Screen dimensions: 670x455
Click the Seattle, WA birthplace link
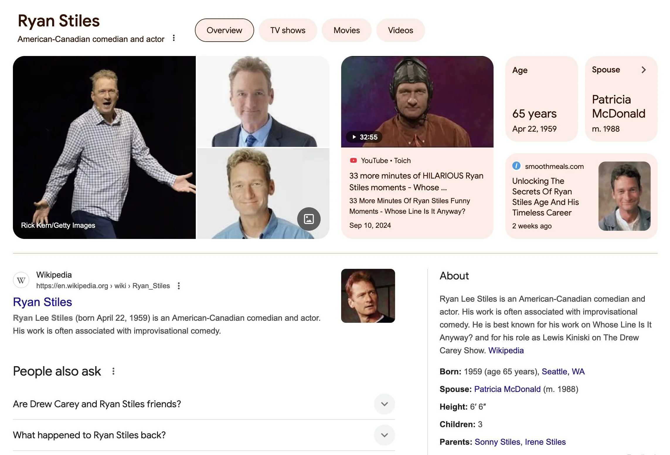tap(563, 371)
